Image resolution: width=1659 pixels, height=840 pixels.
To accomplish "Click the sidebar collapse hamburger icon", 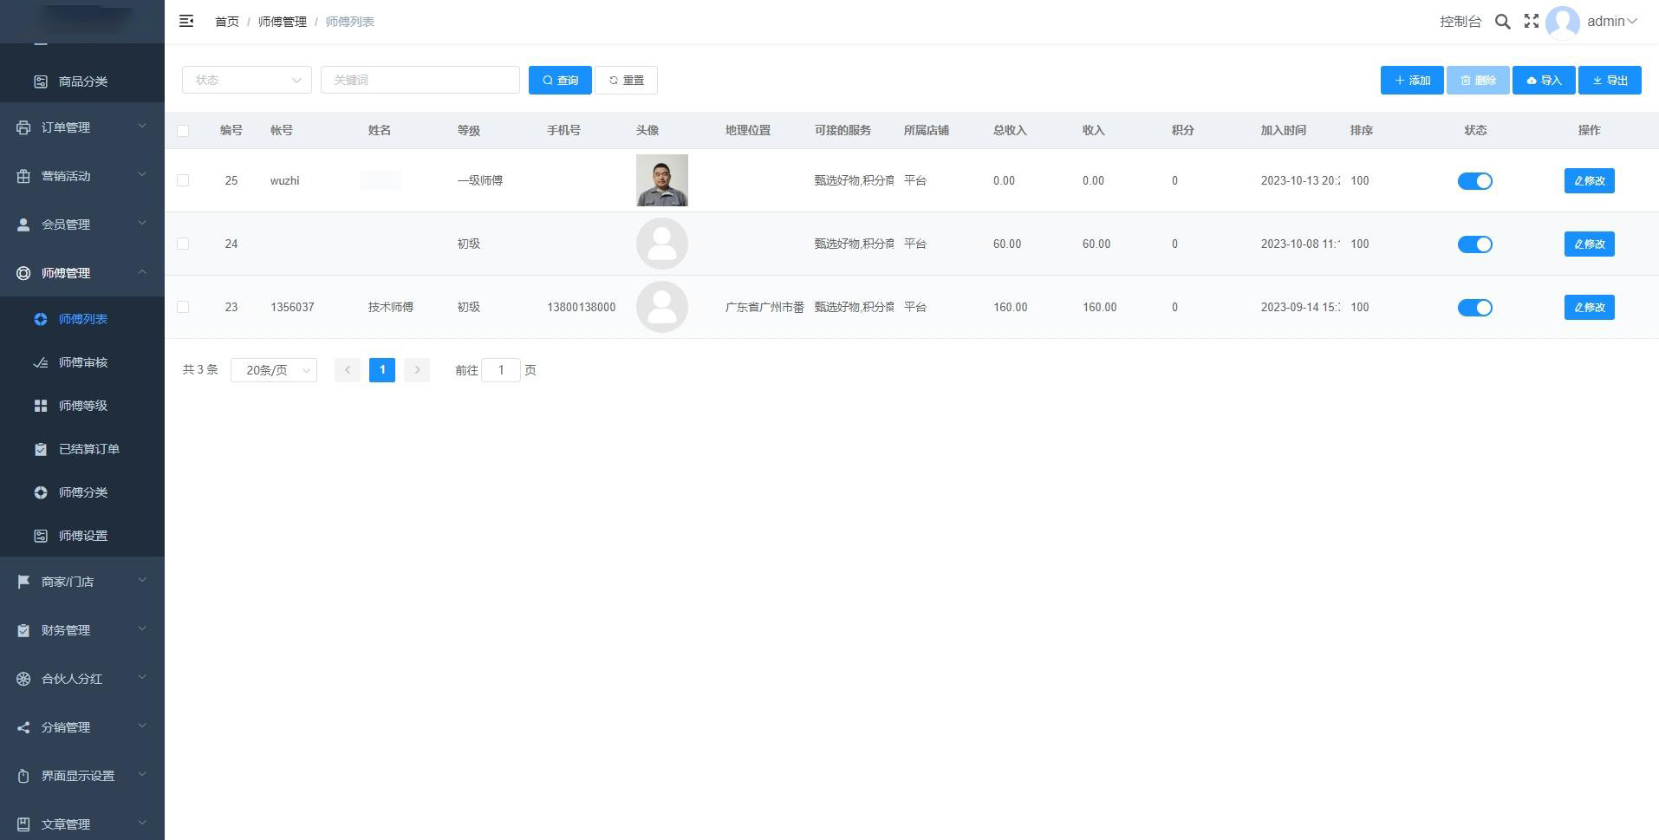I will [186, 21].
